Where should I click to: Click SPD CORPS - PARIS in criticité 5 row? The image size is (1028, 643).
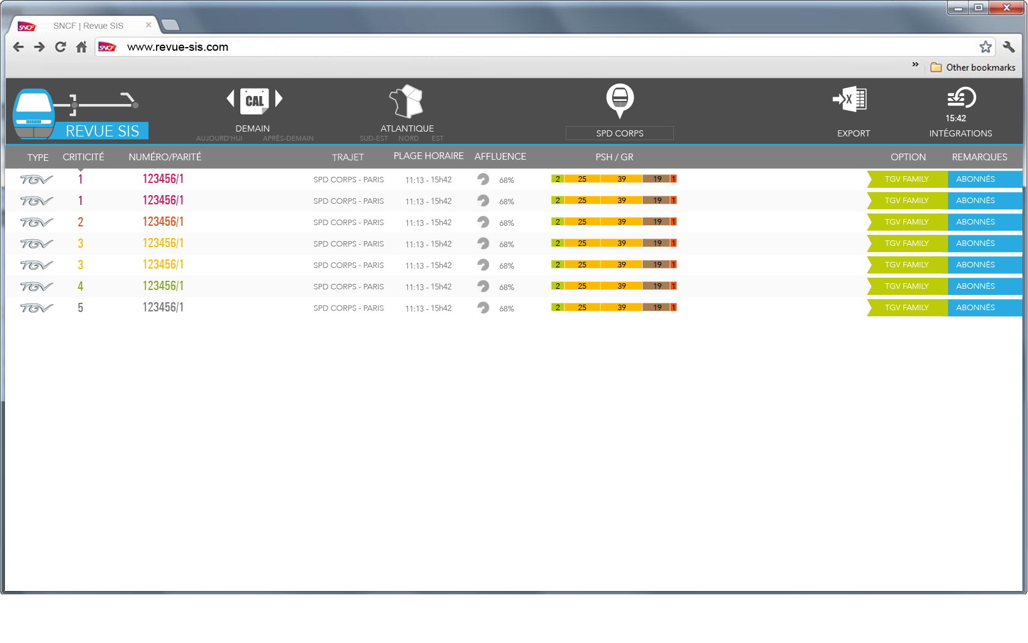(x=349, y=308)
